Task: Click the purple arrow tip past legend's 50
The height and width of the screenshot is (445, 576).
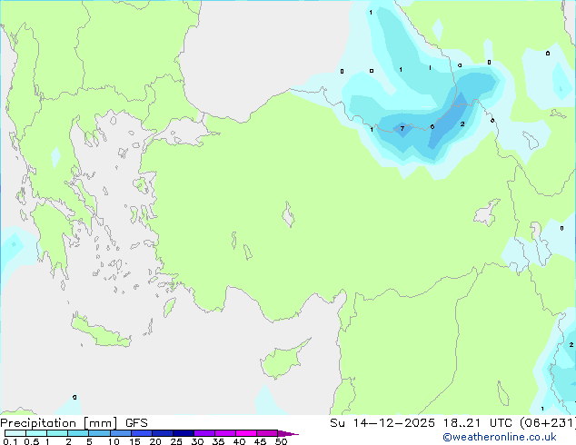Action: (288, 433)
